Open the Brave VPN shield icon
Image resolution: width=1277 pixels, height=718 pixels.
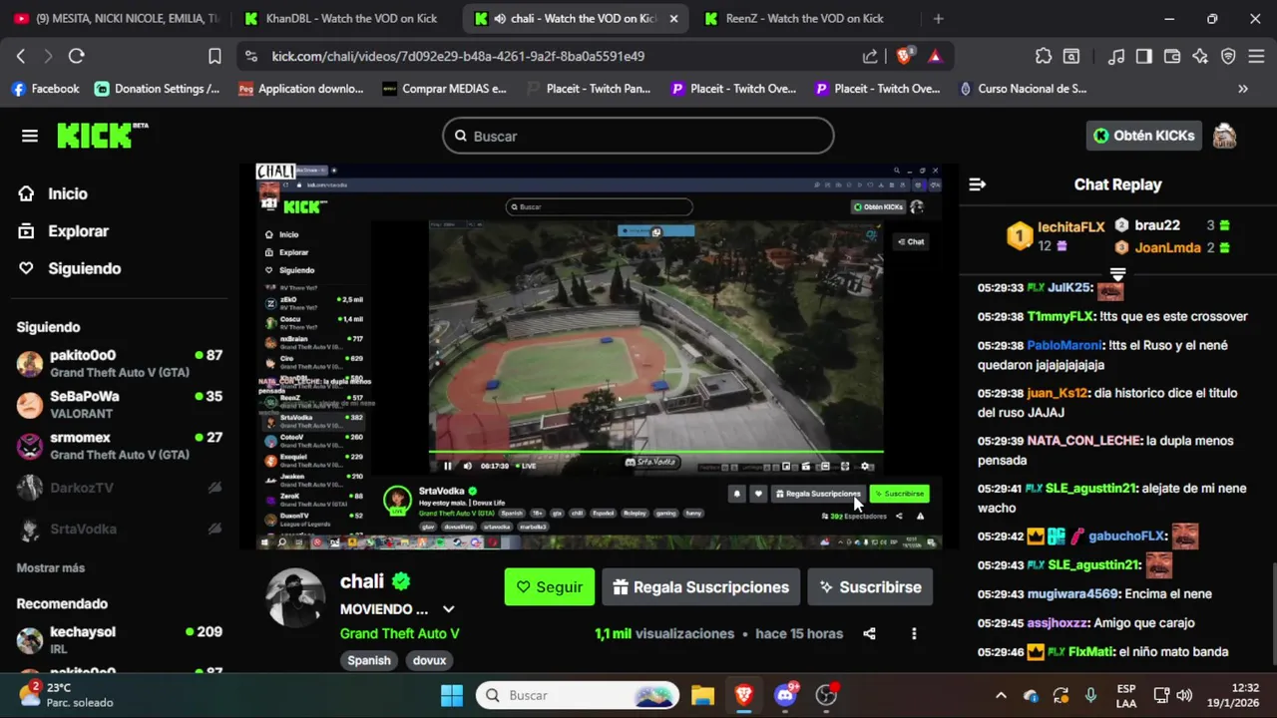click(1228, 57)
